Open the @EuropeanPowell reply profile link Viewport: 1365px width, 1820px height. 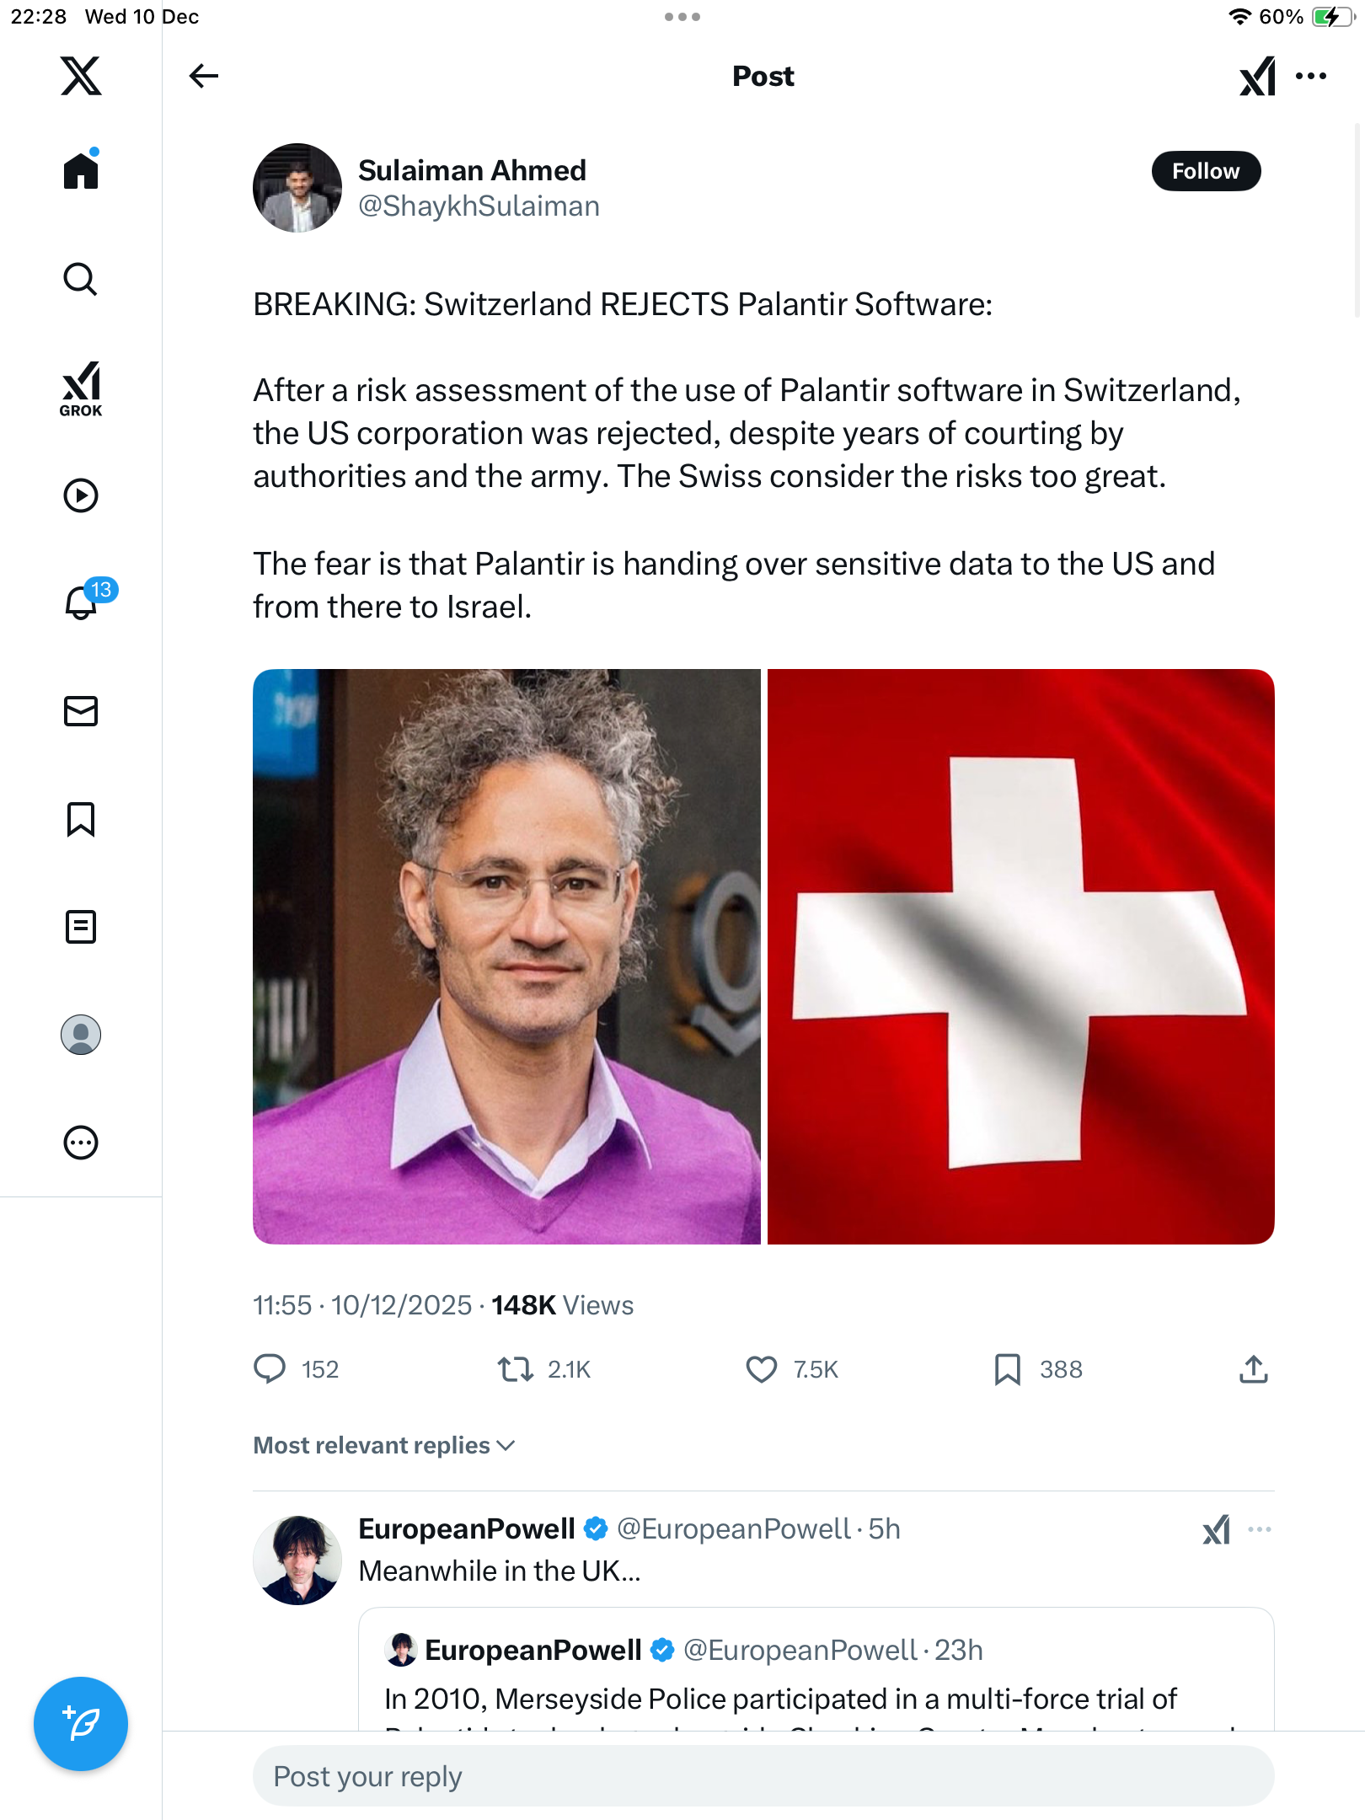pyautogui.click(x=733, y=1528)
